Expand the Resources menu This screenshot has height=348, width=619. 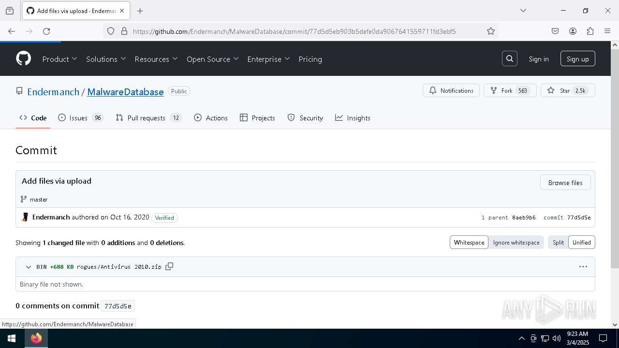pyautogui.click(x=156, y=59)
